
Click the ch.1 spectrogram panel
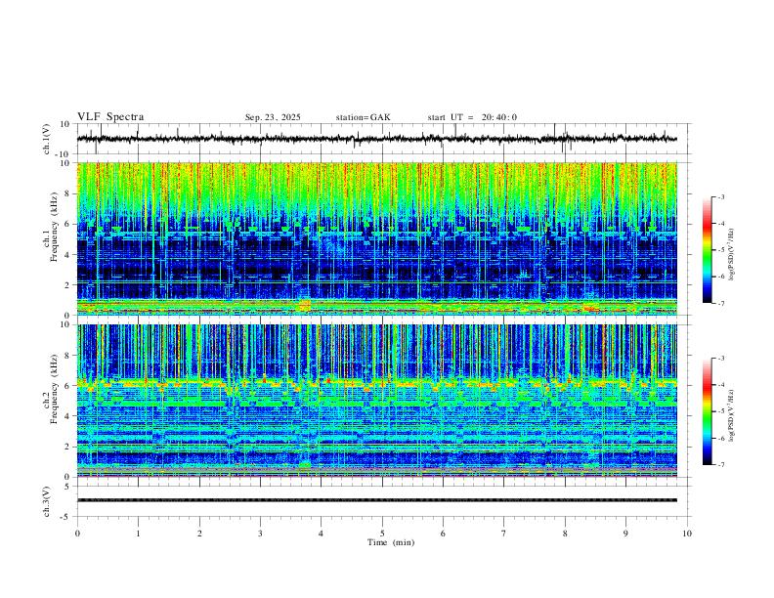click(x=377, y=238)
